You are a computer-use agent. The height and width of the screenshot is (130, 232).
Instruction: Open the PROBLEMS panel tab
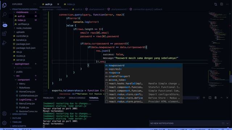[48, 98]
